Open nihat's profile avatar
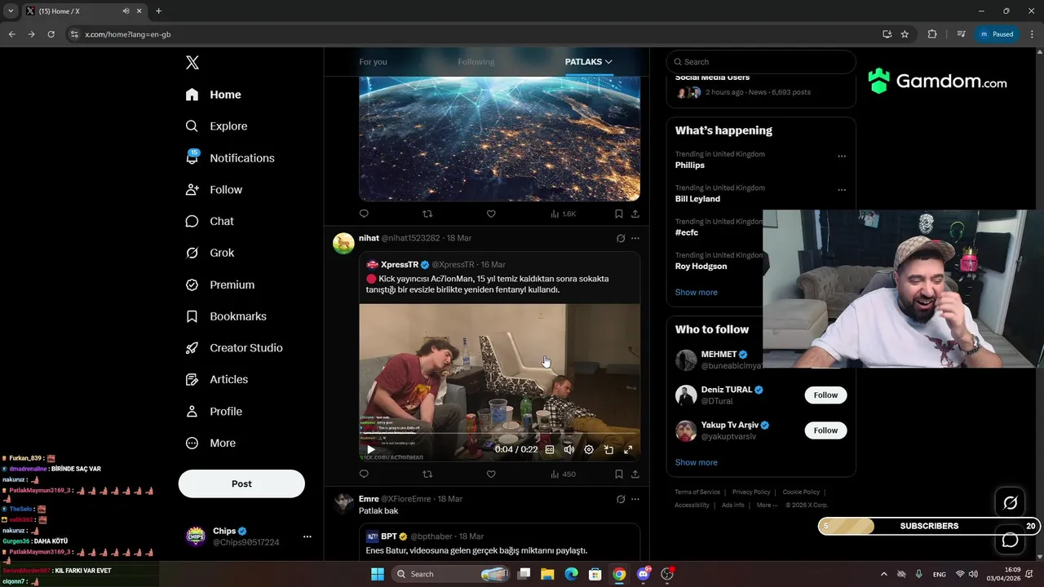The height and width of the screenshot is (587, 1044). pos(343,244)
